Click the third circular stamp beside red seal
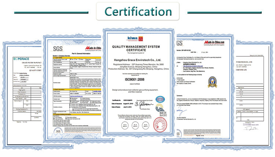Viewport: 275px width, 157px height. pos(146,126)
